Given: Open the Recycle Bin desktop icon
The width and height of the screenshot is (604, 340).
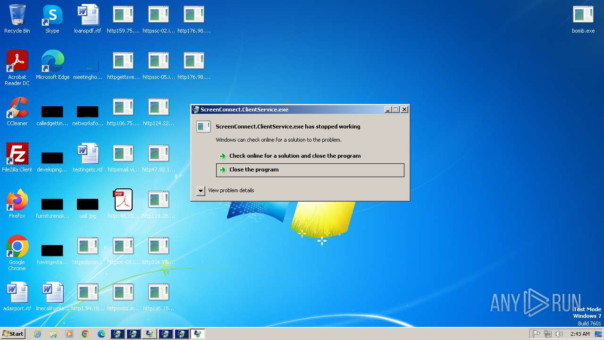Looking at the screenshot, I should (17, 19).
